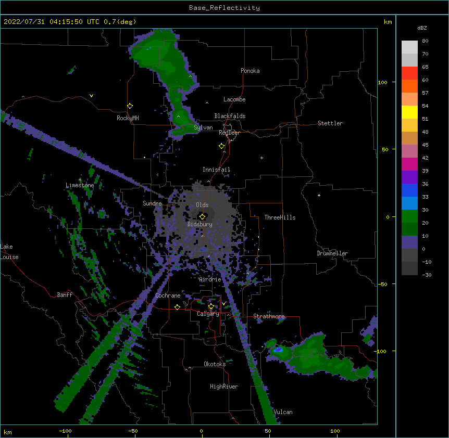Click the slate purple 0-10 dBZ swatch

point(409,242)
